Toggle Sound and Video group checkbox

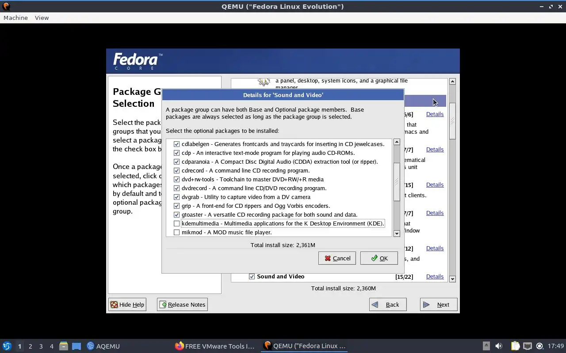(252, 276)
